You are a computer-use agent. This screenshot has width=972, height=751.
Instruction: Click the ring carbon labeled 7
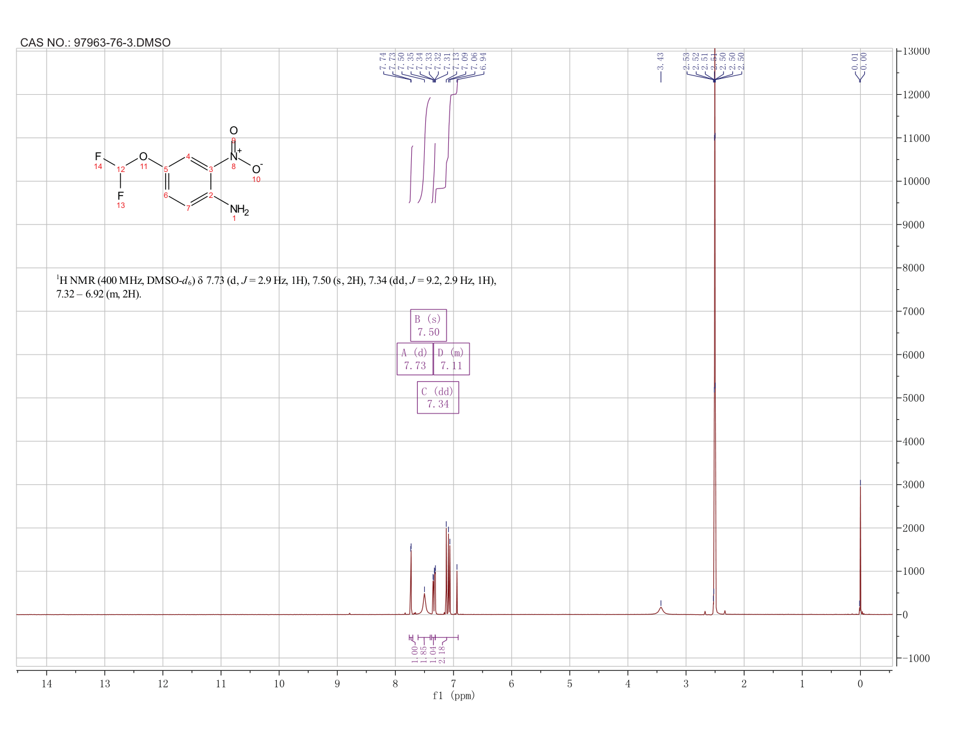click(188, 208)
